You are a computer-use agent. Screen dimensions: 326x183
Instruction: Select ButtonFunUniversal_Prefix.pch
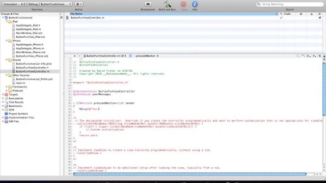click(34, 79)
